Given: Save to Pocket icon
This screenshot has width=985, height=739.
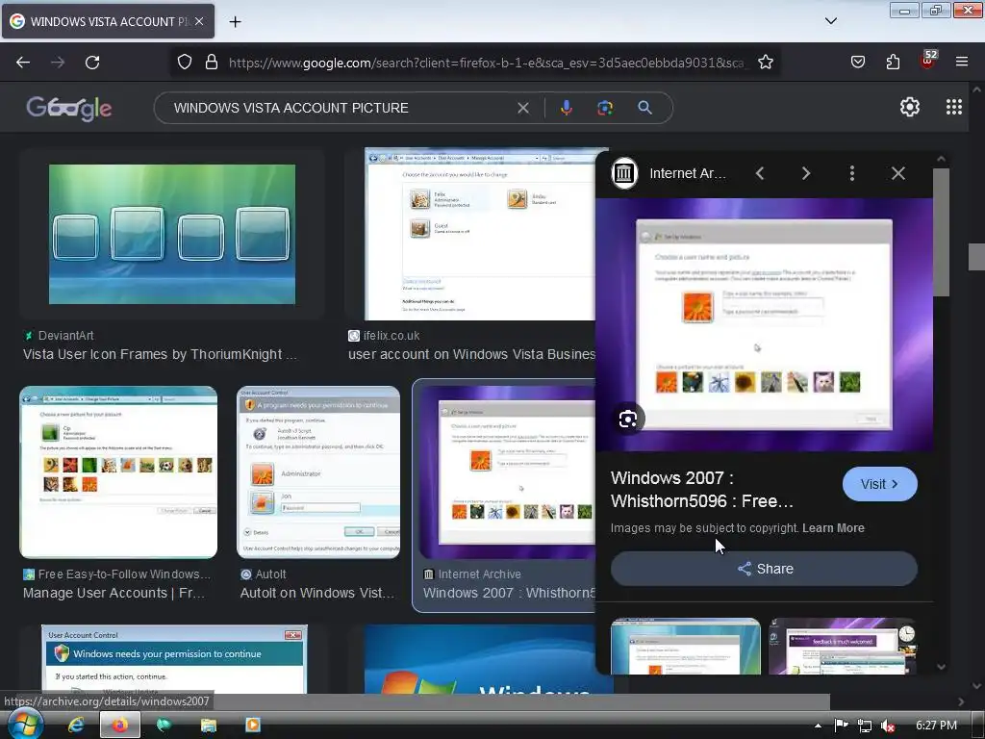Looking at the screenshot, I should coord(857,62).
